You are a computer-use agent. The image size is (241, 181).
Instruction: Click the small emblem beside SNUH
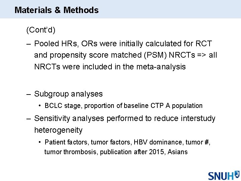pyautogui.click(x=237, y=174)
